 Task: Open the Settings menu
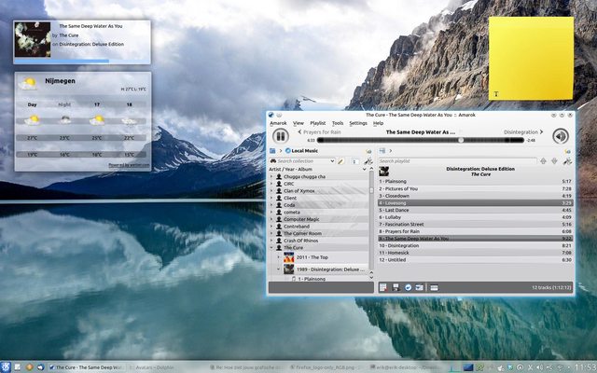click(x=358, y=123)
